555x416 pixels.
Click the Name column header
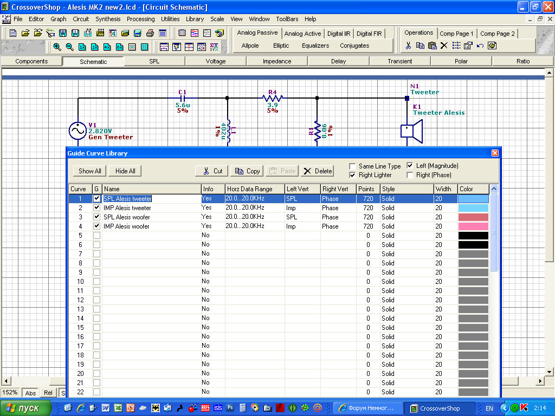pos(152,189)
